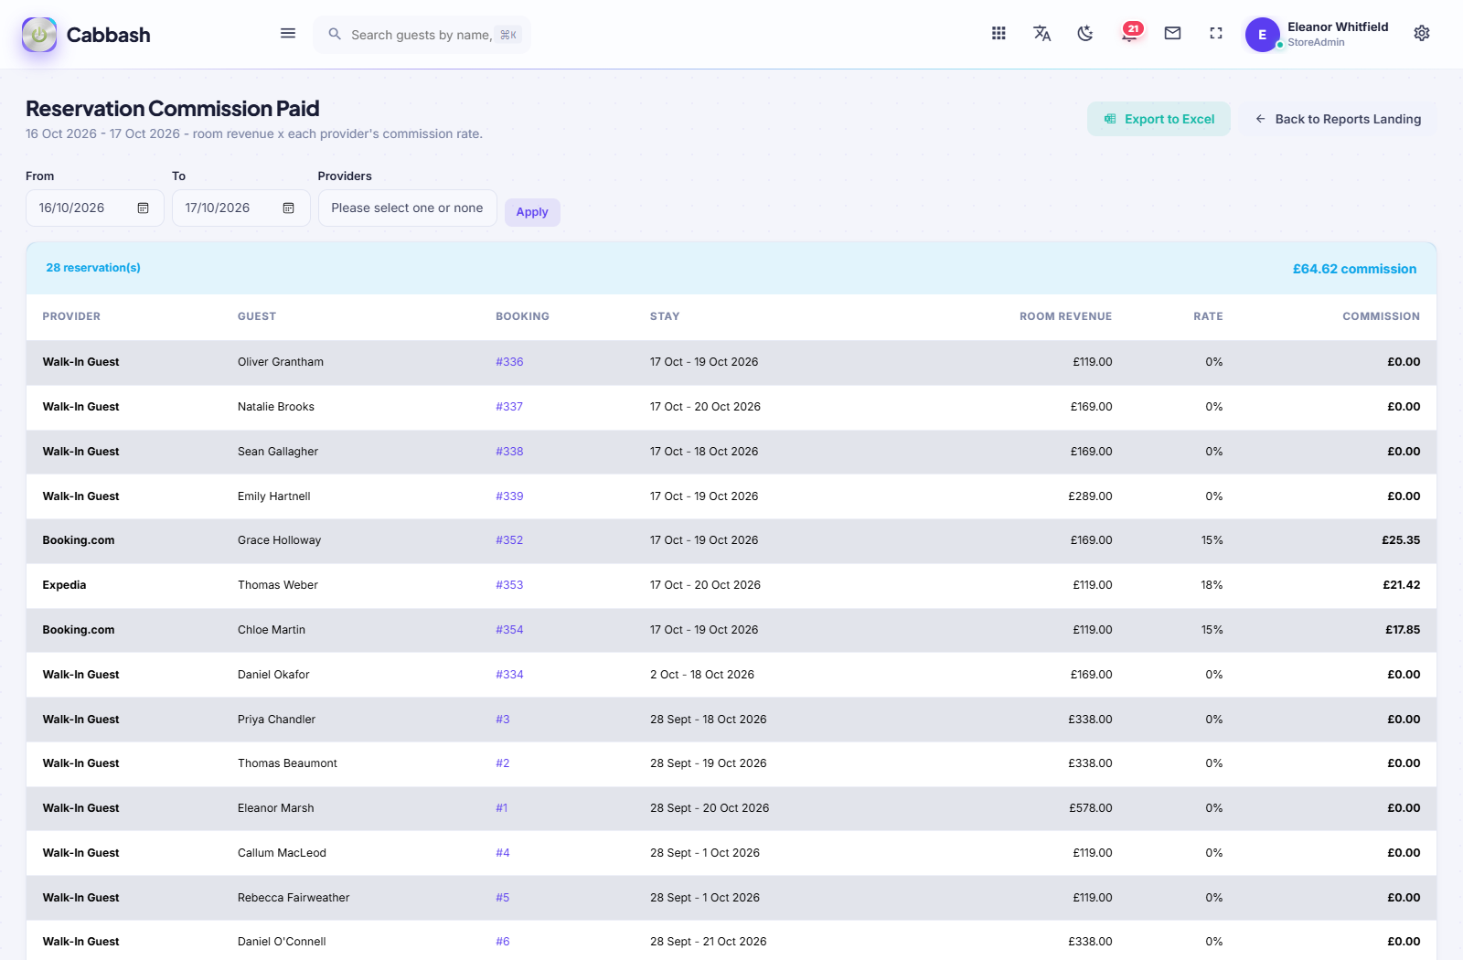Viewport: 1463px width, 960px height.
Task: Select the £25.35 commission value
Action: coord(1401,540)
